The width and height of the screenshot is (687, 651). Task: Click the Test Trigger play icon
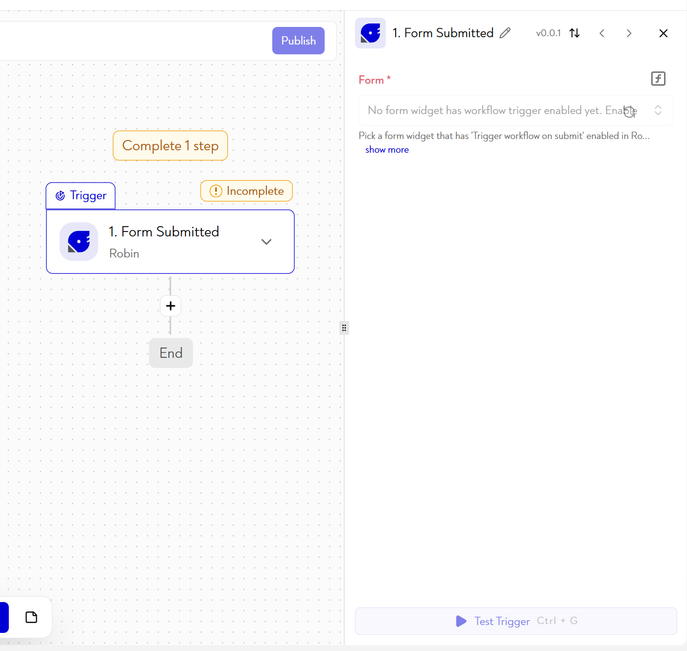click(461, 621)
